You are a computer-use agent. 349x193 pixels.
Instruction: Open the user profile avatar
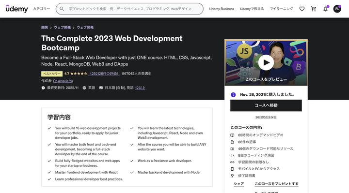point(337,9)
